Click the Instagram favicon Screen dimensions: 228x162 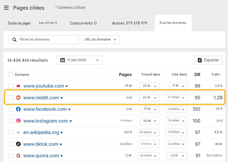[x=18, y=121]
